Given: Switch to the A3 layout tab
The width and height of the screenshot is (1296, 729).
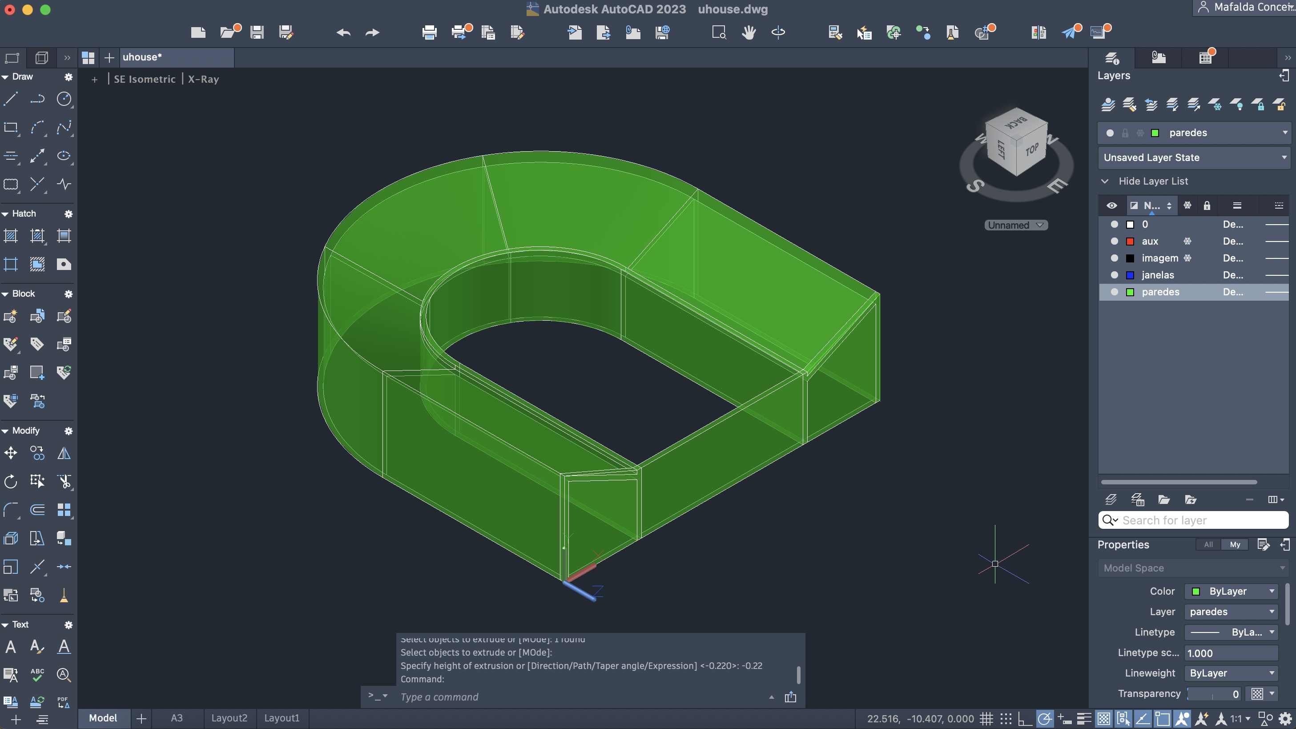Looking at the screenshot, I should 177,718.
